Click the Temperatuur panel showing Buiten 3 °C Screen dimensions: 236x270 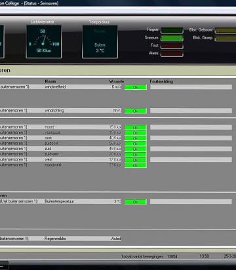click(x=100, y=42)
